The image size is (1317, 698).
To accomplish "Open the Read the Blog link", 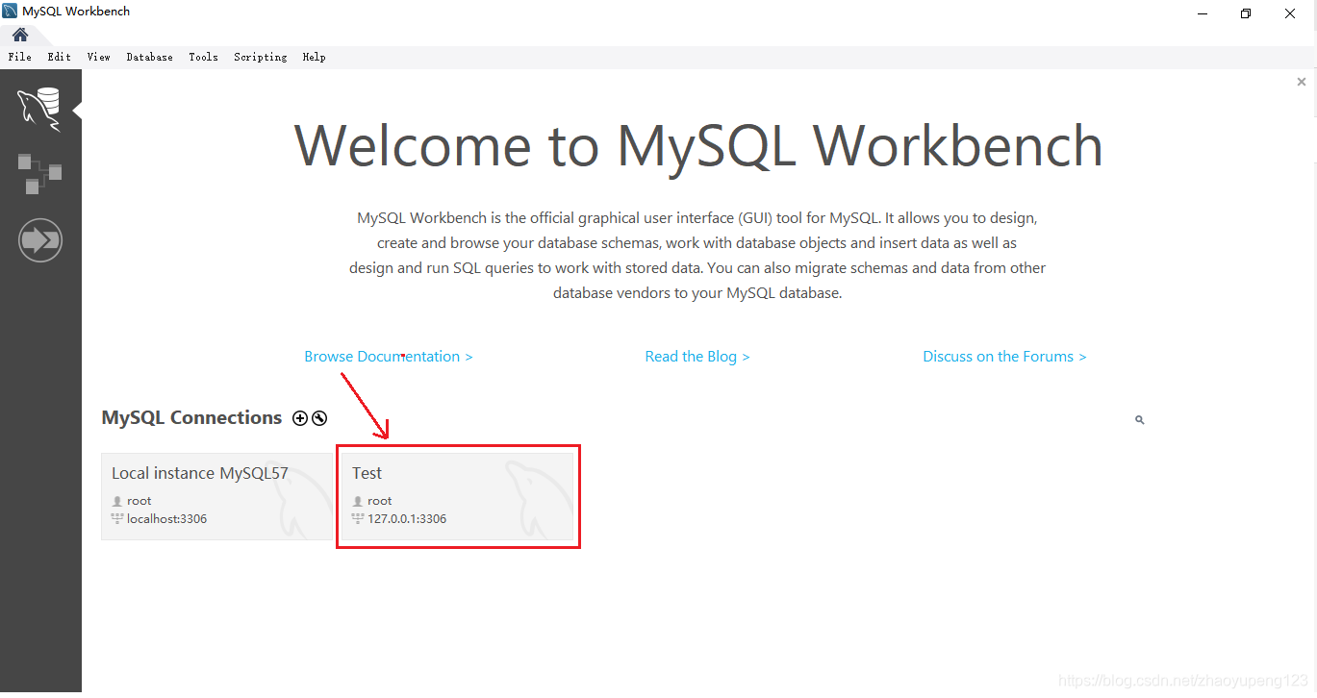I will (x=696, y=356).
